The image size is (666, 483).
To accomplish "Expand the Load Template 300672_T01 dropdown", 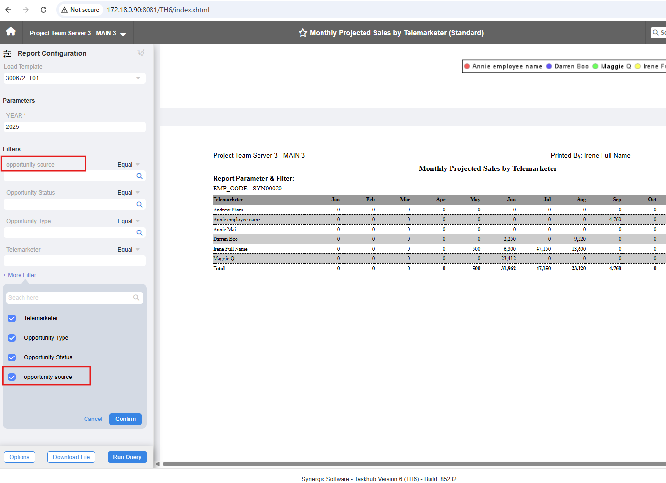I will (138, 78).
